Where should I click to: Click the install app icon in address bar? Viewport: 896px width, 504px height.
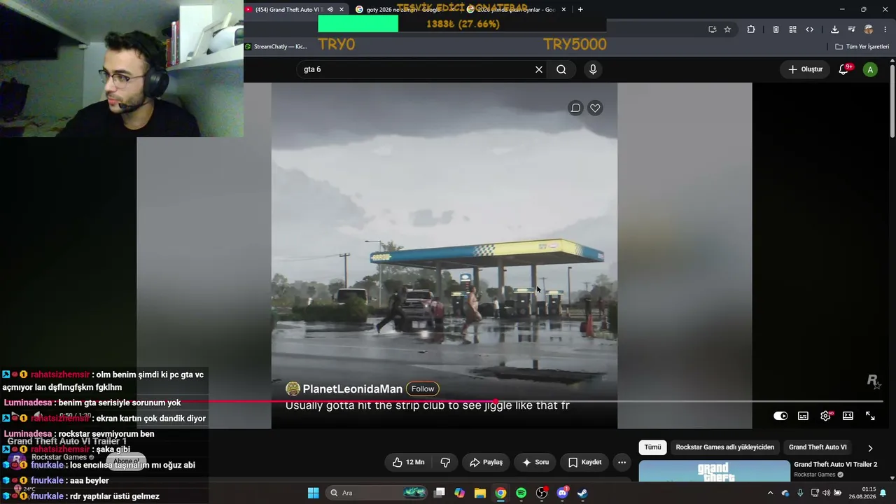712,29
